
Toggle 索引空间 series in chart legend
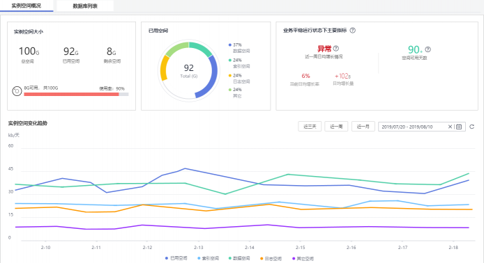pos(208,258)
